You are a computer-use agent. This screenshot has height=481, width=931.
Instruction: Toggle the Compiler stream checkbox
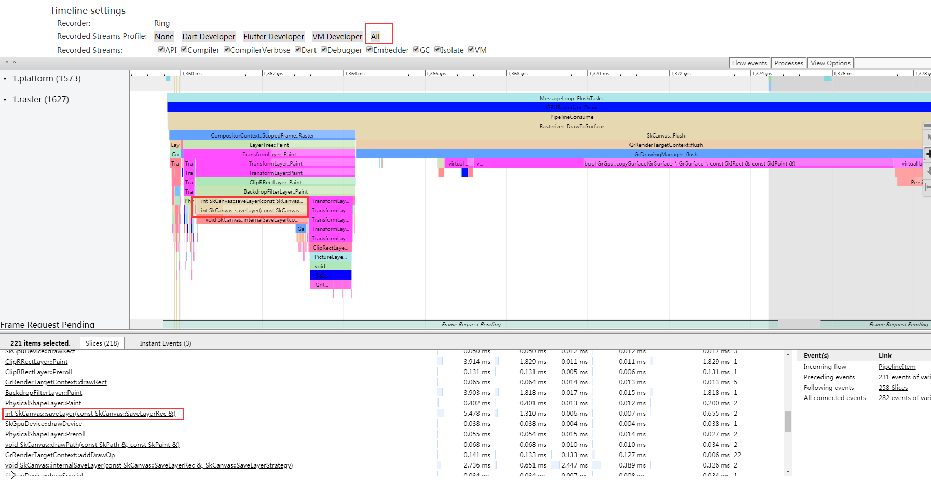point(184,50)
